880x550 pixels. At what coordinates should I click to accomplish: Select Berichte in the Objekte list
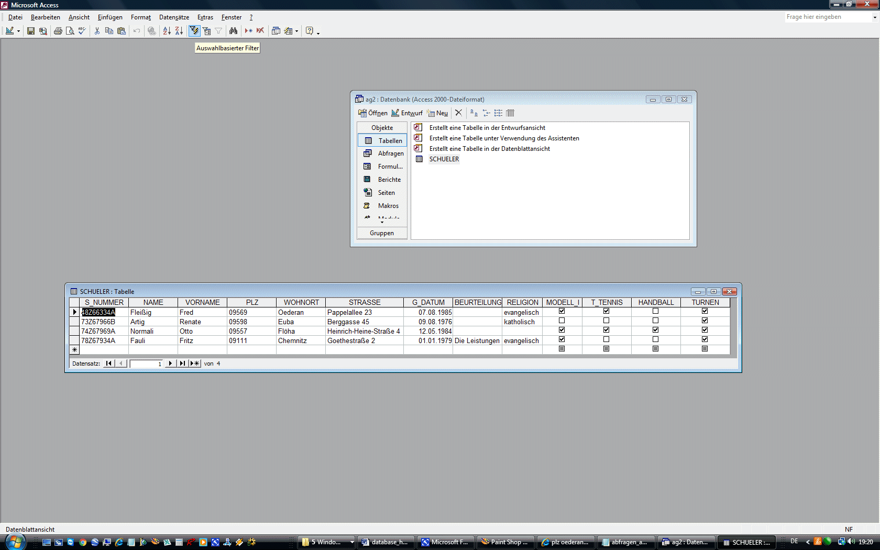click(x=382, y=180)
